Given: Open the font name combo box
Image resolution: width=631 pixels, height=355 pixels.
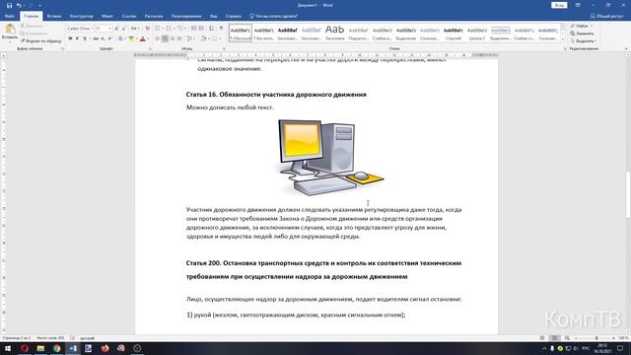Looking at the screenshot, I should pos(80,29).
